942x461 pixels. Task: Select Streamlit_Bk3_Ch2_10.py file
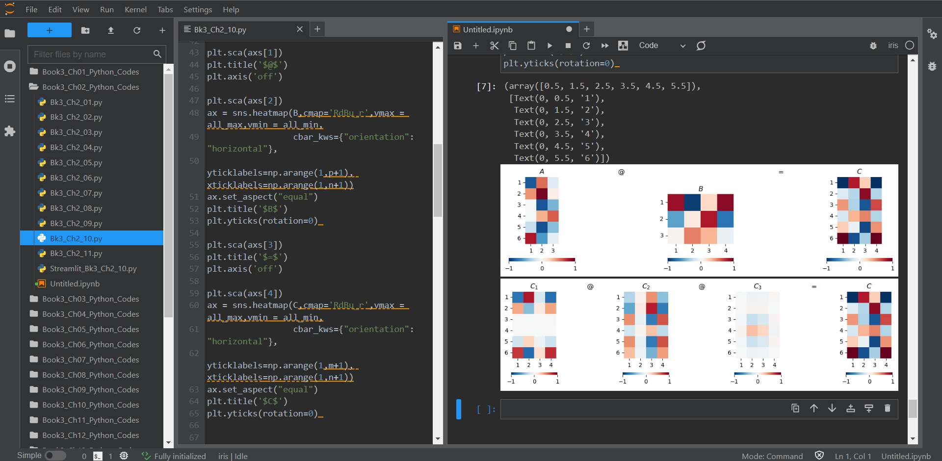[x=91, y=268]
